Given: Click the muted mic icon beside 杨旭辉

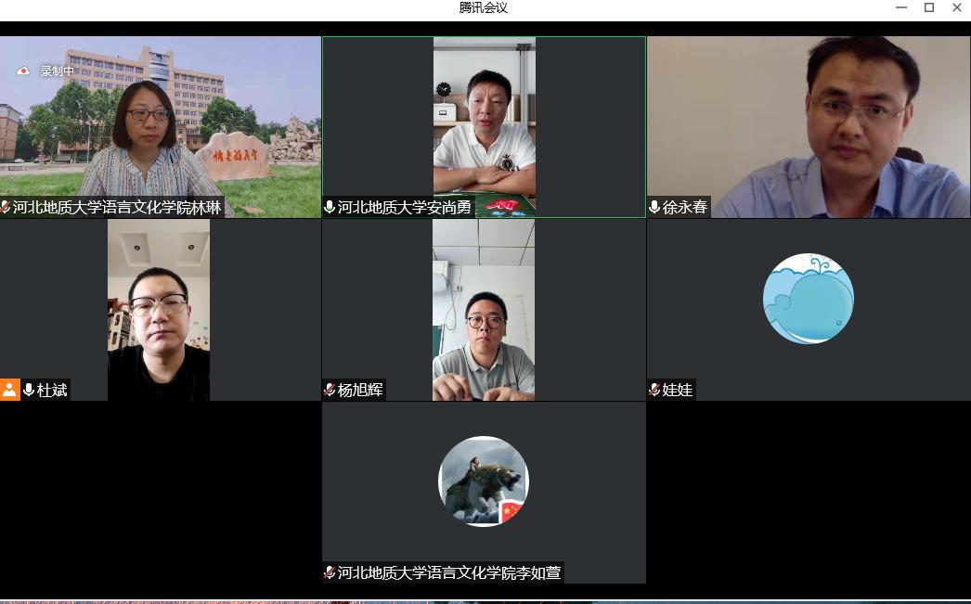Looking at the screenshot, I should pos(330,390).
